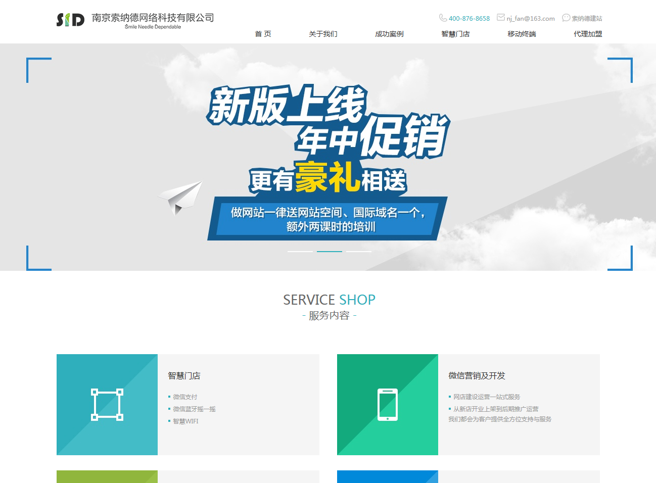Expand the 移动终端 navigation dropdown
656x483 pixels.
(x=522, y=34)
